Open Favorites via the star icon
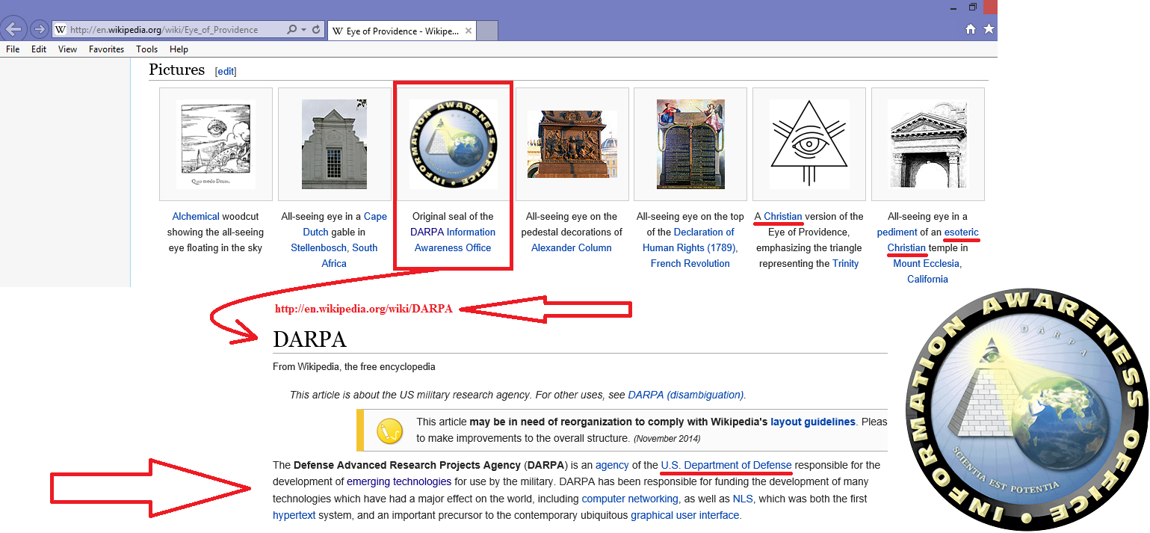The width and height of the screenshot is (1150, 533). pos(989,29)
